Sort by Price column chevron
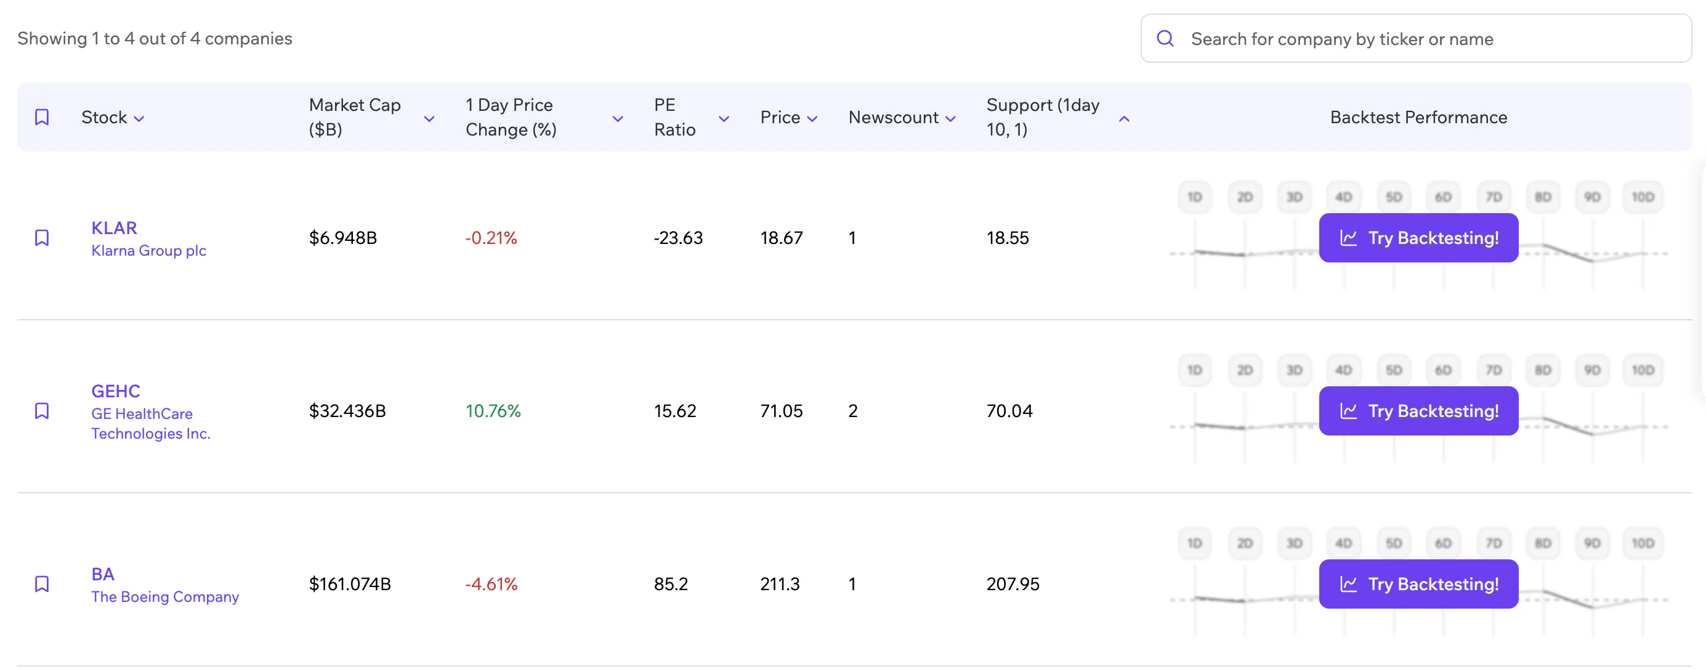This screenshot has height=669, width=1706. tap(812, 118)
